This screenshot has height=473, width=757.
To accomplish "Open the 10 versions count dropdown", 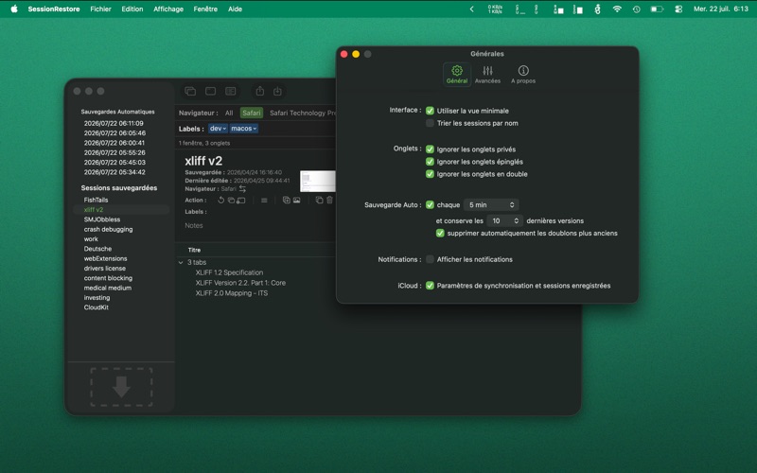I will click(504, 220).
